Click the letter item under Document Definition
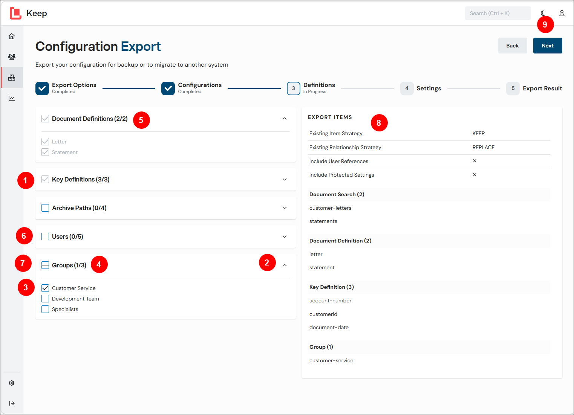This screenshot has width=574, height=415. click(316, 254)
